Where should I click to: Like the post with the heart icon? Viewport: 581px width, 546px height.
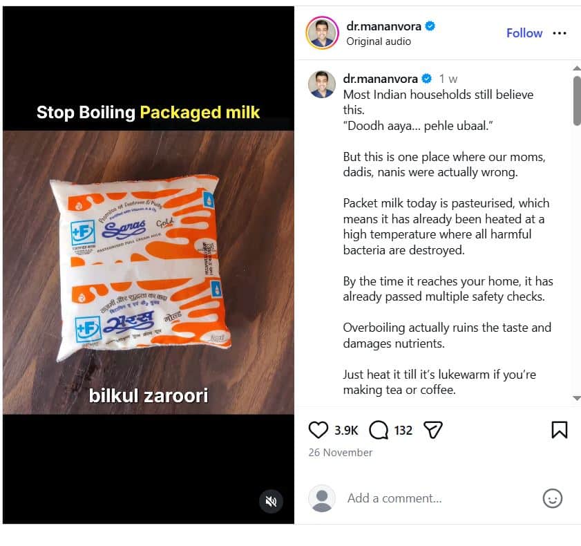[x=318, y=431]
